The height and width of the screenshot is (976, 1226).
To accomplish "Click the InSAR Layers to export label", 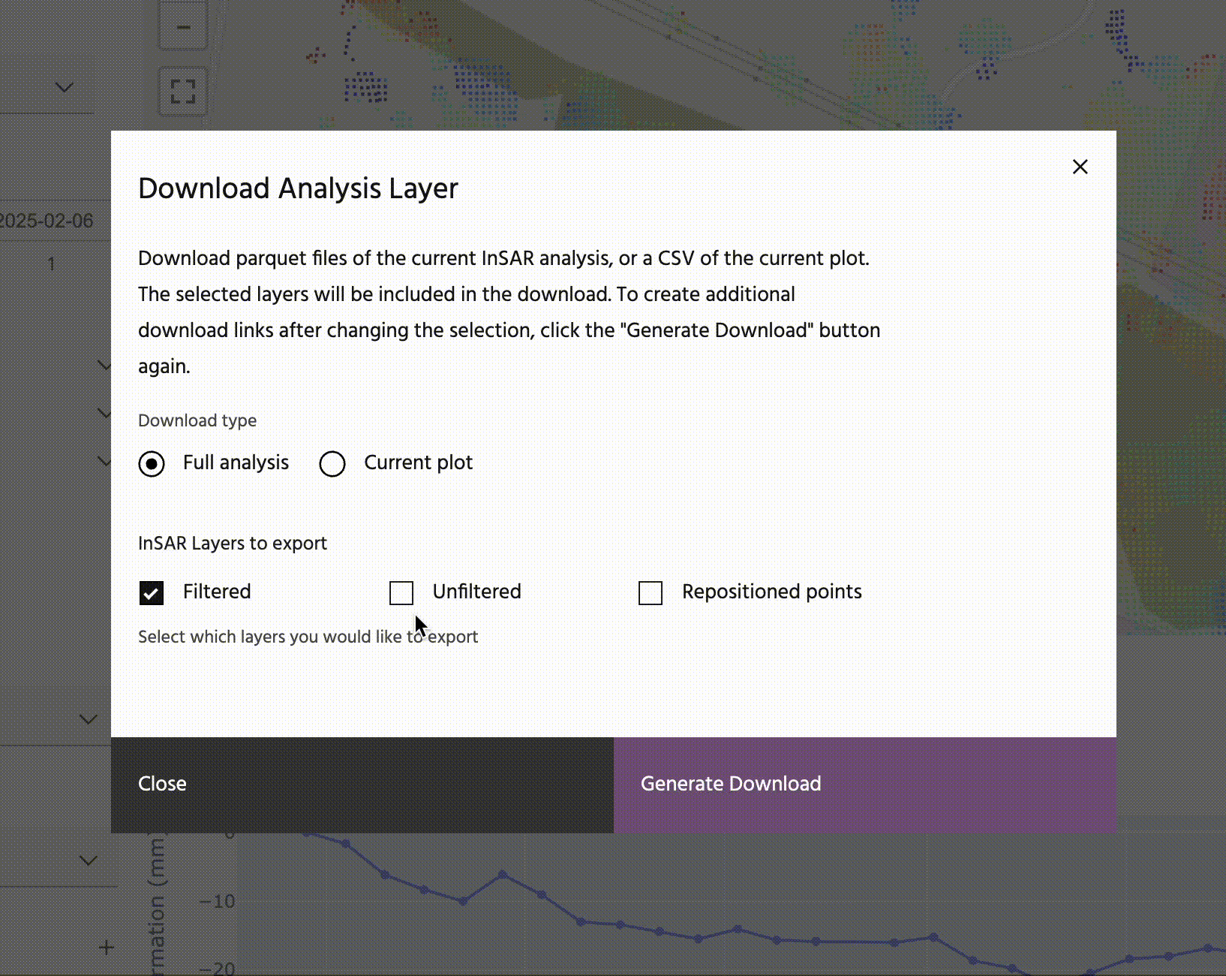I will point(233,544).
